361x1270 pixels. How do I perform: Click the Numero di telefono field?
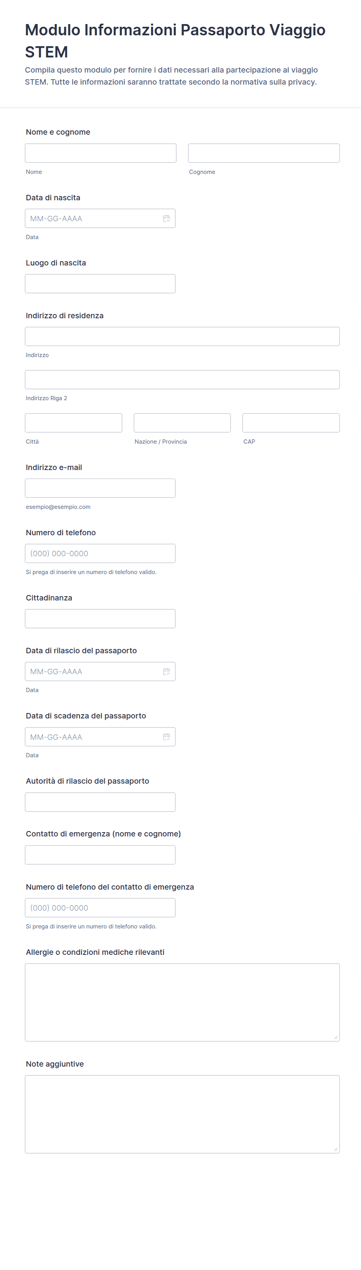click(100, 553)
